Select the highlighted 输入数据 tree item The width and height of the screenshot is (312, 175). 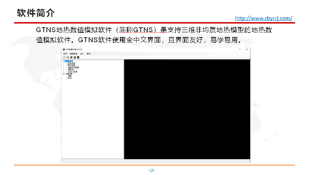pos(69,61)
